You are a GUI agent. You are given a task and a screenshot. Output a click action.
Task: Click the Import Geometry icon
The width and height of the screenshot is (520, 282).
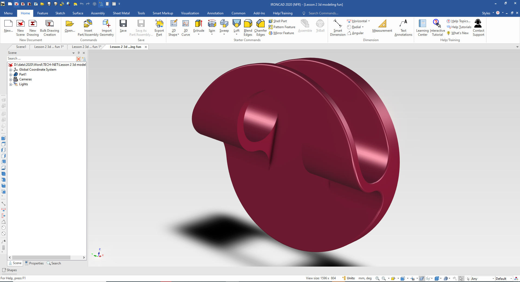[107, 24]
